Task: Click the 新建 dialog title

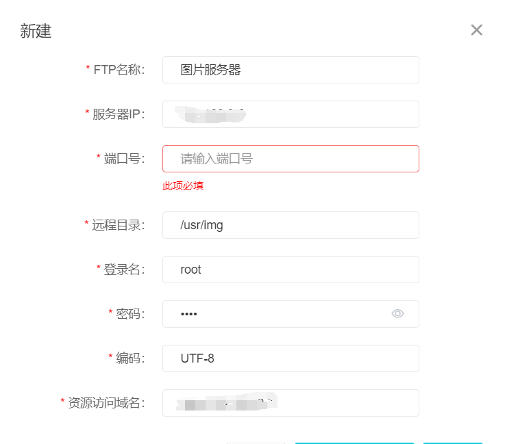Action: click(36, 31)
